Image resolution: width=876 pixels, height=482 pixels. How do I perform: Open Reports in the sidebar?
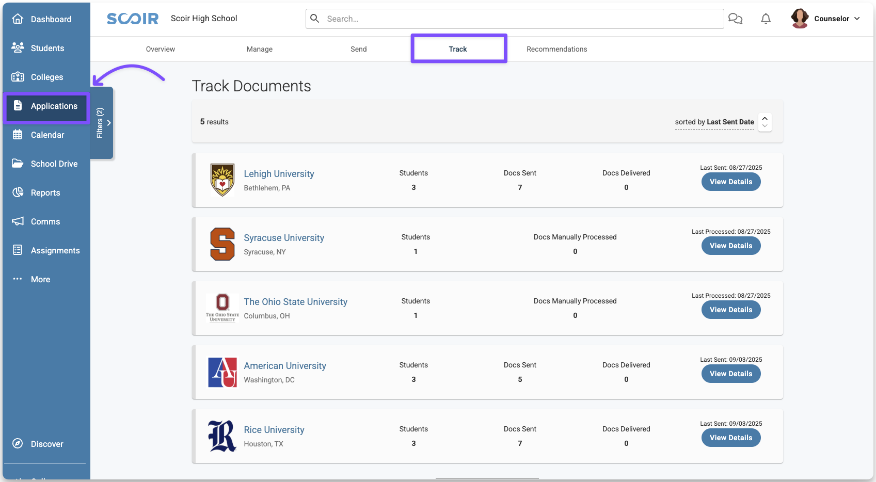click(x=46, y=192)
